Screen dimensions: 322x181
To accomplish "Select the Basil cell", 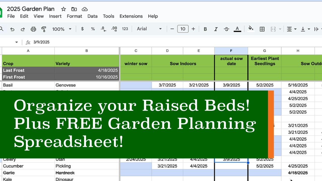I will point(28,85).
